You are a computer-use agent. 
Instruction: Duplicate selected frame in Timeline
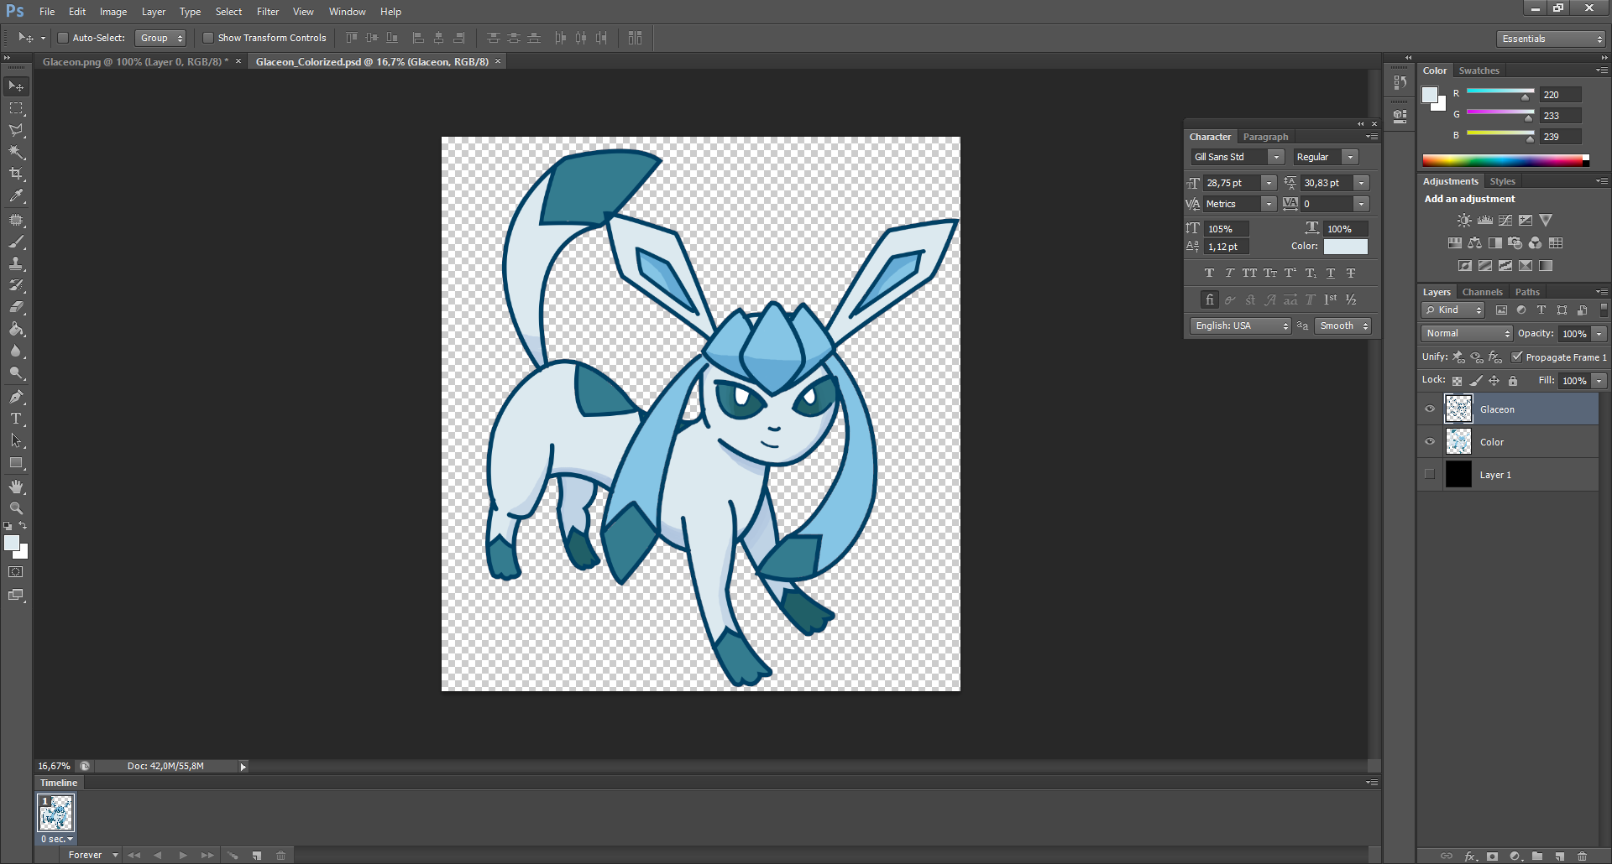256,856
